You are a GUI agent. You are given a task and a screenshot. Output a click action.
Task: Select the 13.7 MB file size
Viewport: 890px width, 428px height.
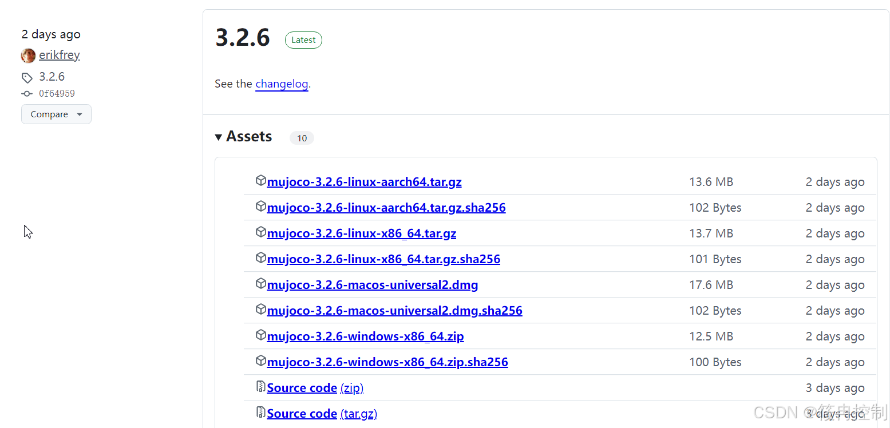[711, 233]
